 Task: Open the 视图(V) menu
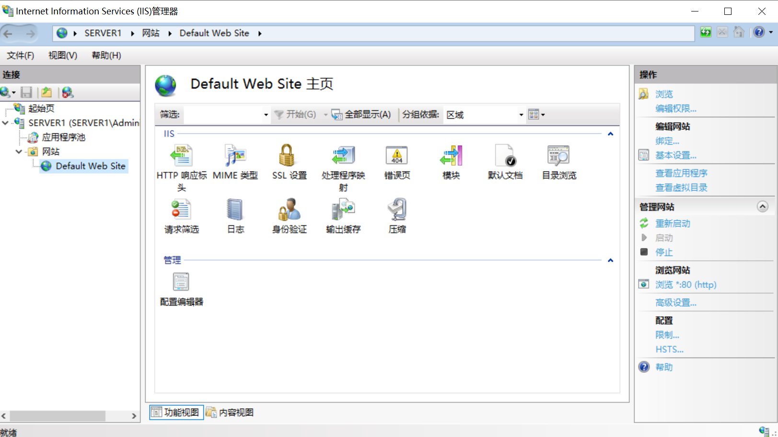pos(63,56)
